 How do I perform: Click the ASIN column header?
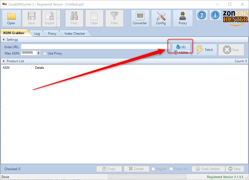click(x=16, y=68)
